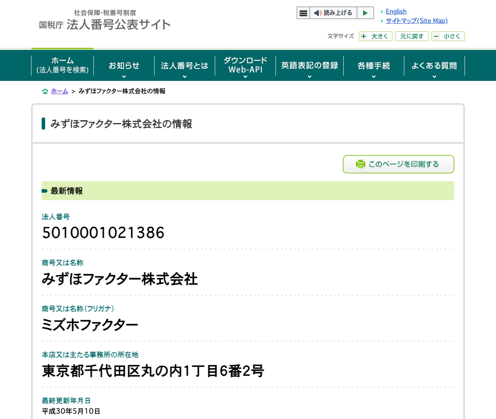Click the 法人番号 field label
This screenshot has height=419, width=496.
click(56, 217)
